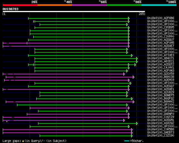The width and height of the screenshot is (179, 143).
Task: Click the orange ~40% identity color bar
Action: [55, 5]
